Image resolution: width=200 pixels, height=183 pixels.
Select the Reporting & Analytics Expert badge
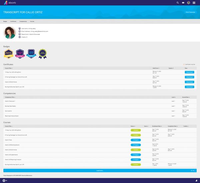(9, 54)
